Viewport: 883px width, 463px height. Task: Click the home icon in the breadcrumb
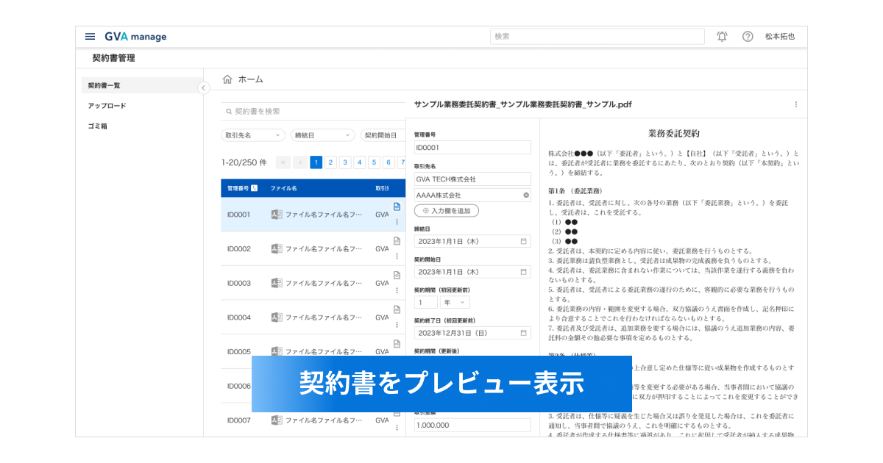[x=227, y=79]
